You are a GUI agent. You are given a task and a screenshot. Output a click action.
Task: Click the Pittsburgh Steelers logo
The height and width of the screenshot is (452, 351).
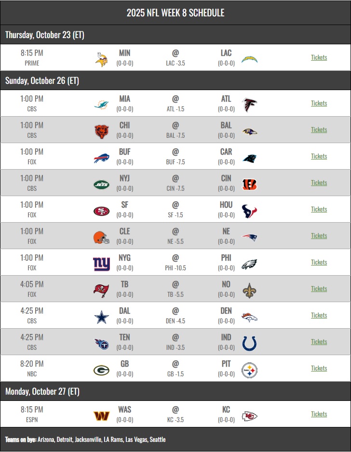(x=249, y=369)
